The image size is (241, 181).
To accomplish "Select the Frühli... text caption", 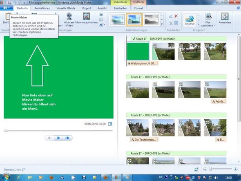I will click(x=219, y=101).
